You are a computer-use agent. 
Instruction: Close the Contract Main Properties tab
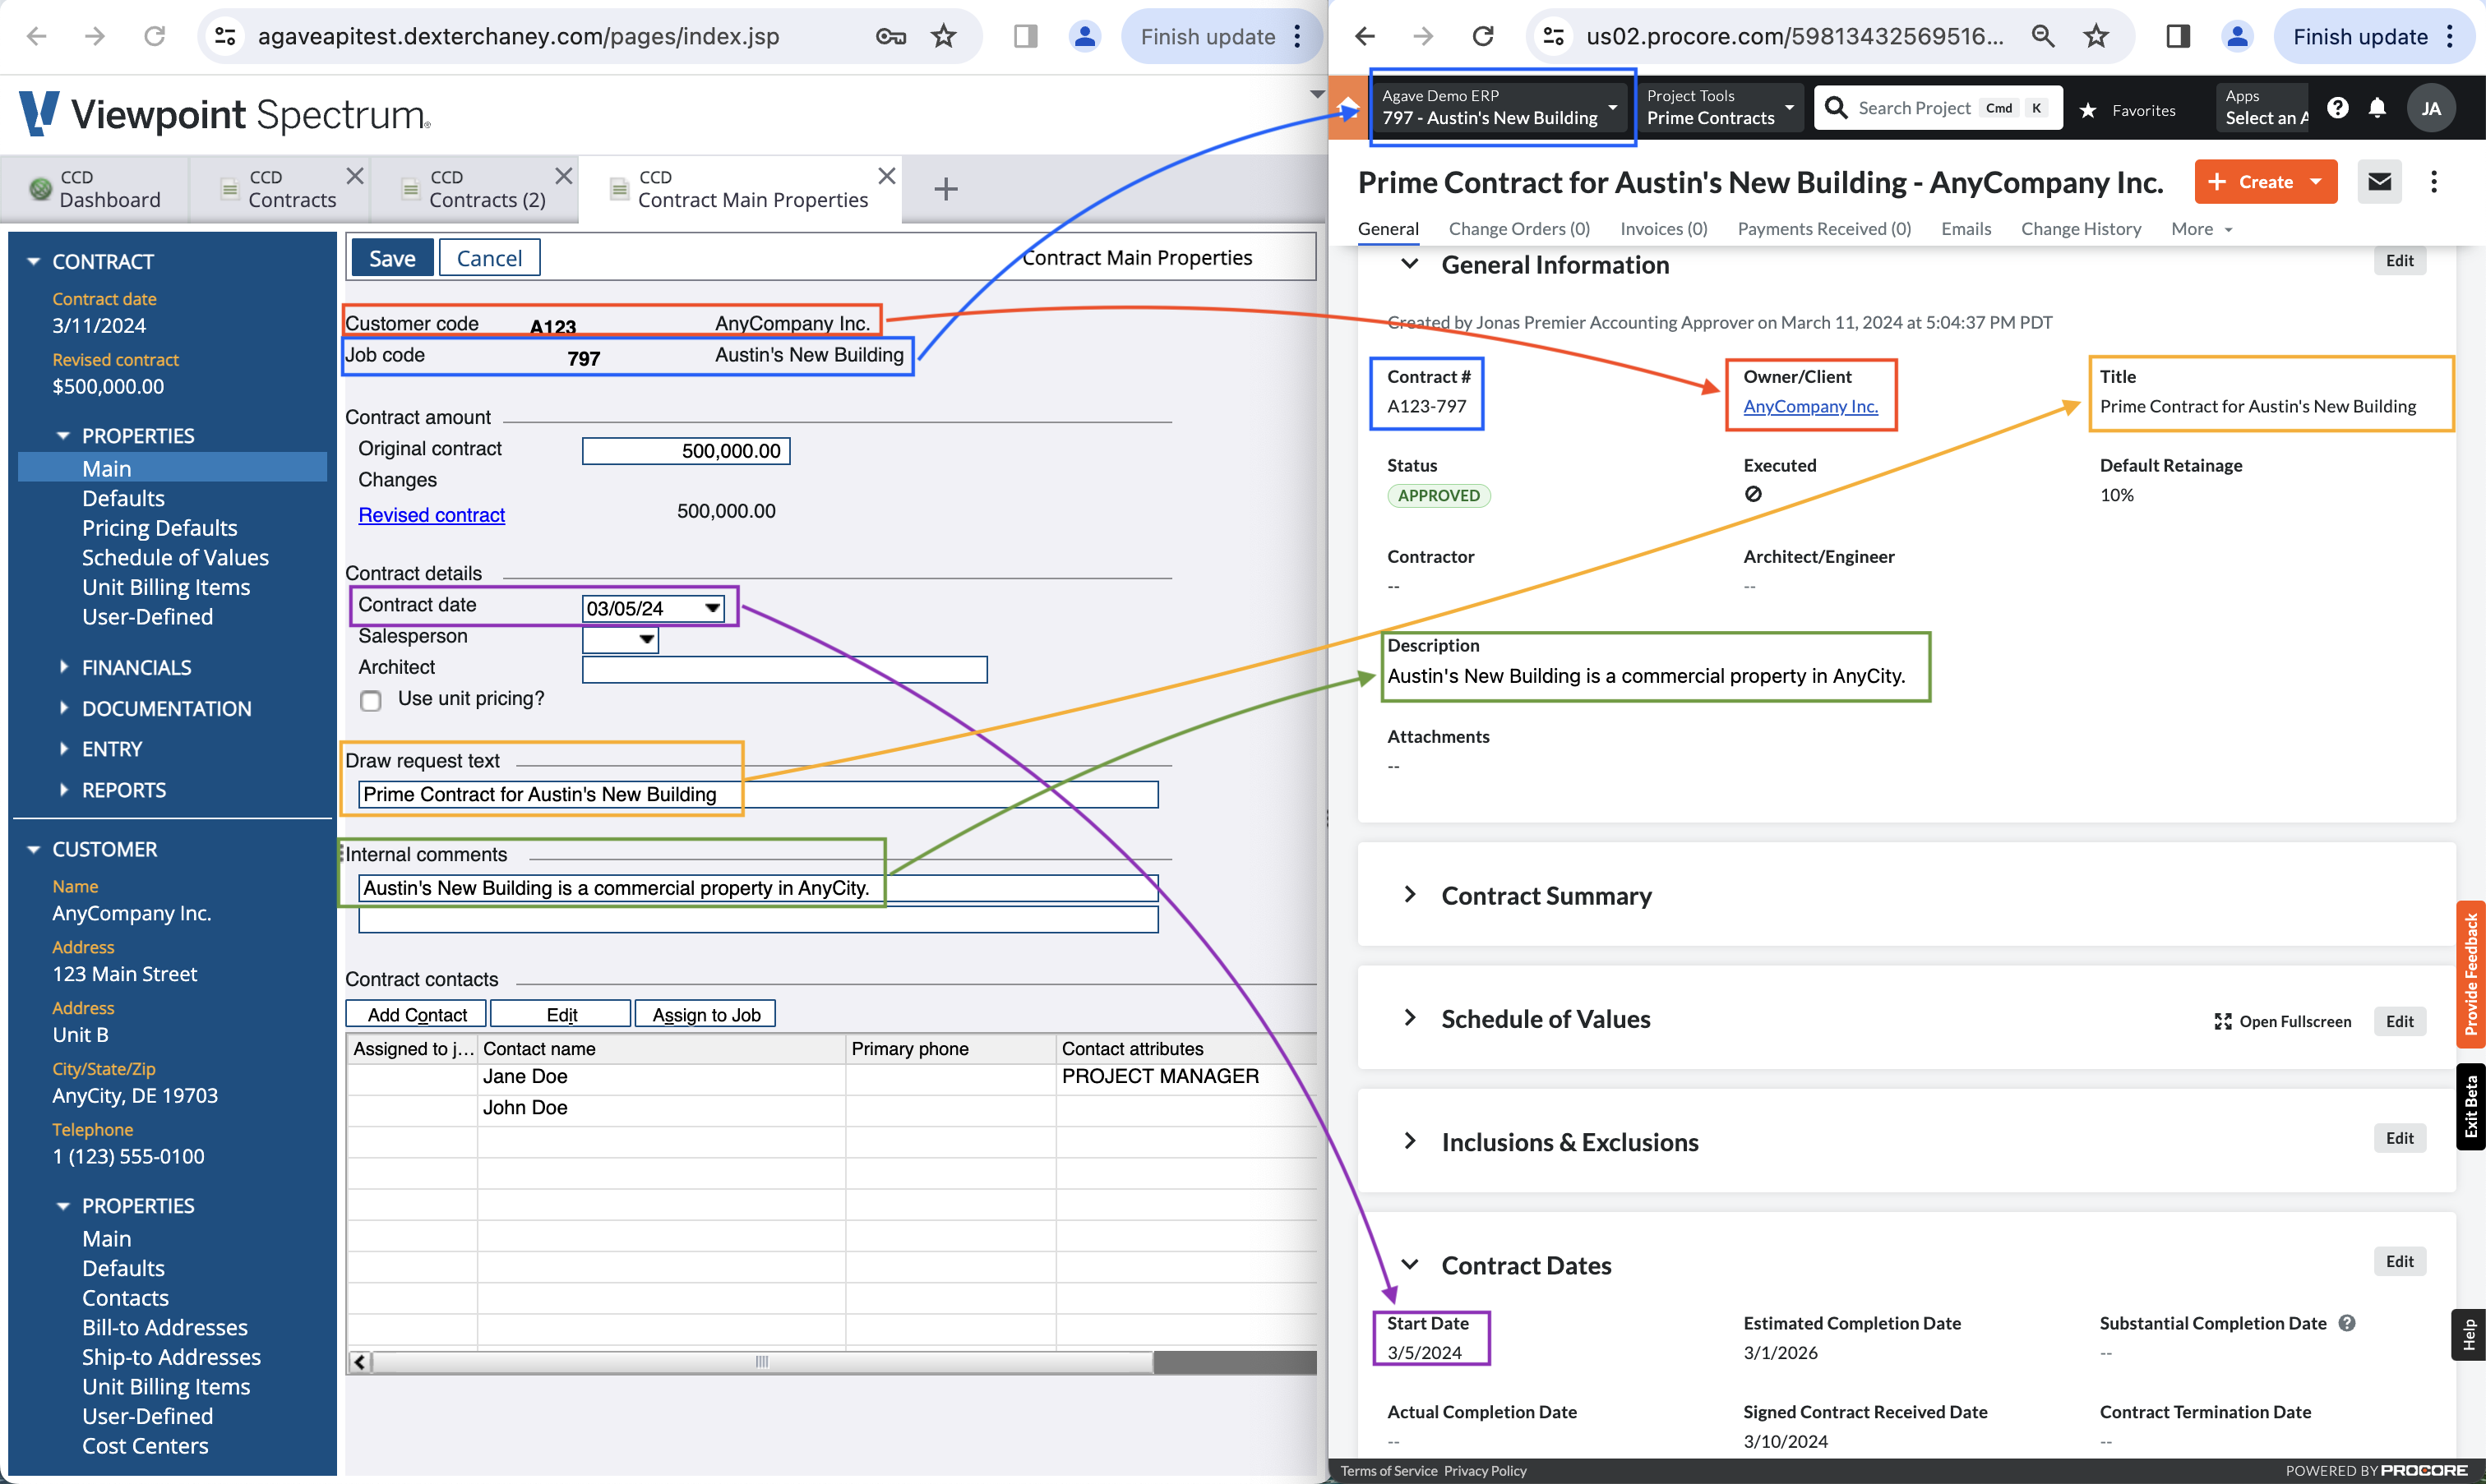pos(886,176)
